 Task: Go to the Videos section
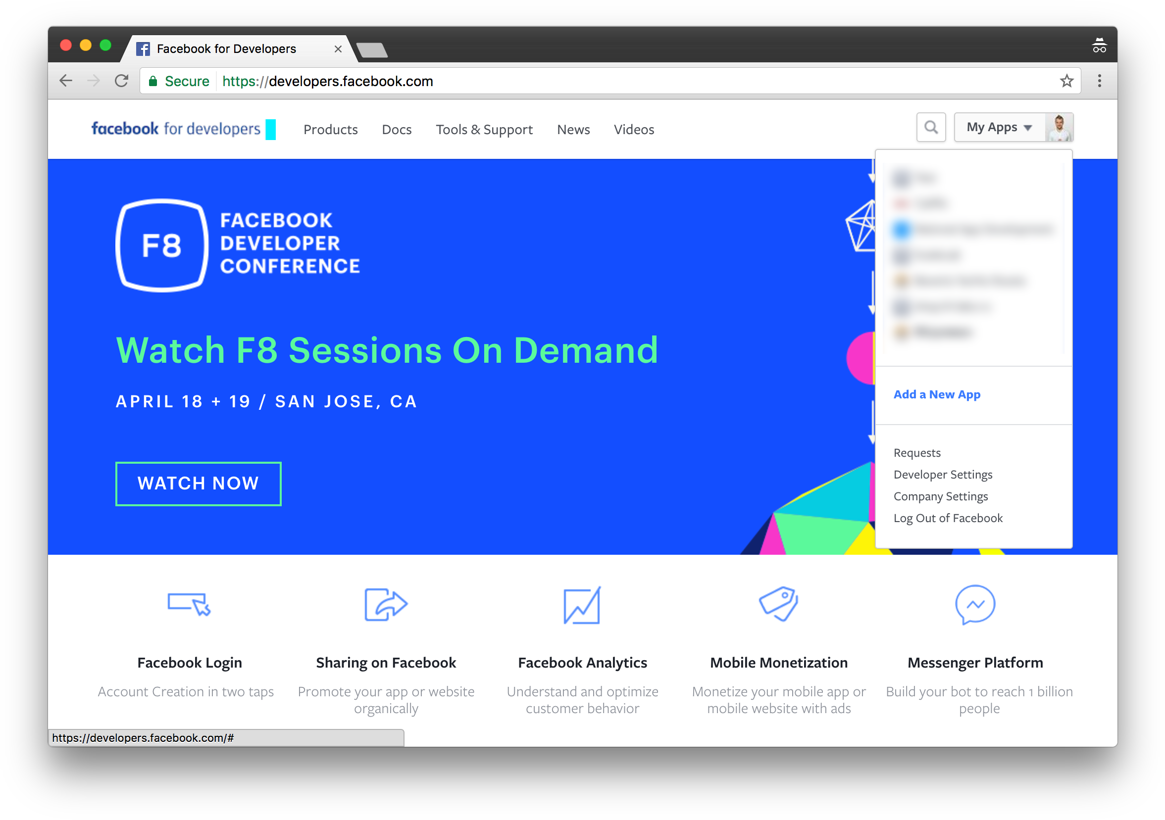coord(634,129)
